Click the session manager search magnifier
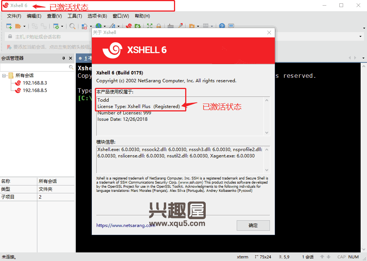This screenshot has height=261, width=367. (x=71, y=67)
